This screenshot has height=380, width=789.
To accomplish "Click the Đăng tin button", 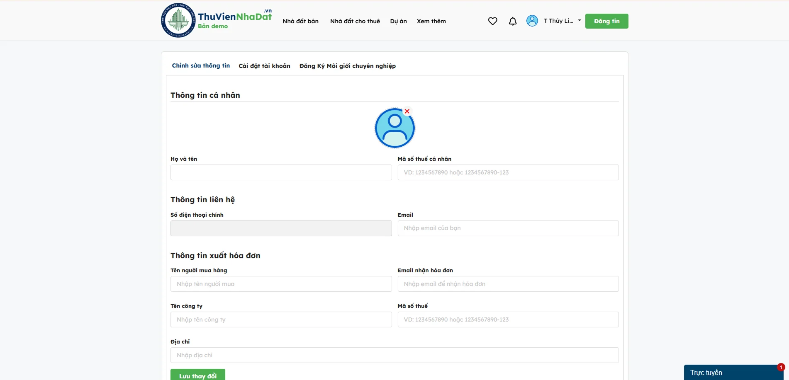I will click(x=606, y=21).
